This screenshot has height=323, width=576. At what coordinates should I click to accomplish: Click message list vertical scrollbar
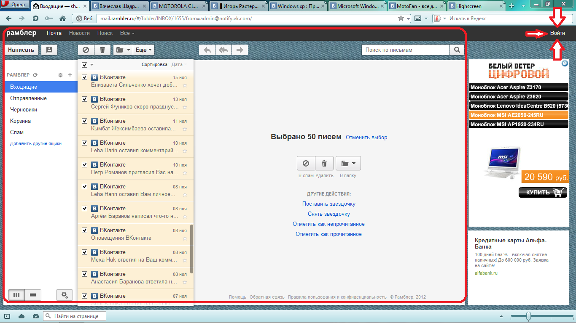(x=192, y=249)
